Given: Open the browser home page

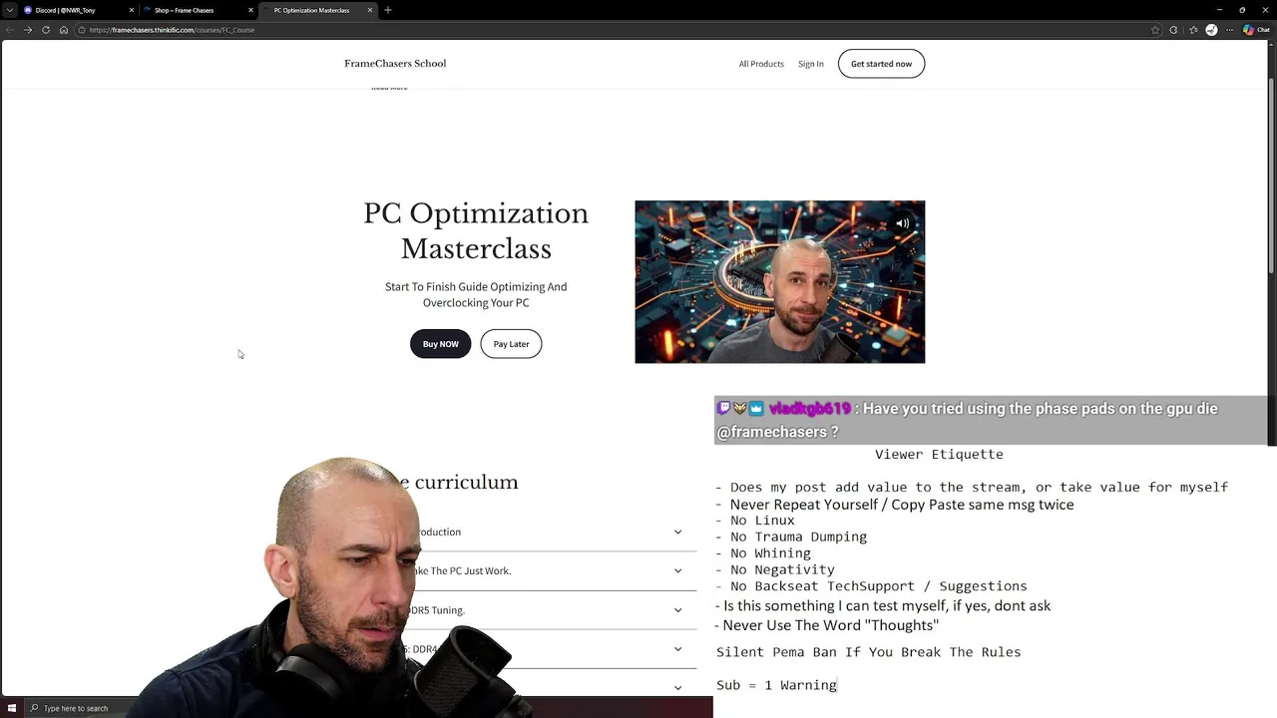Looking at the screenshot, I should pyautogui.click(x=64, y=30).
